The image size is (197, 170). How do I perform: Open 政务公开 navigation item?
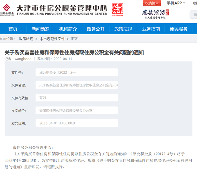(96, 29)
